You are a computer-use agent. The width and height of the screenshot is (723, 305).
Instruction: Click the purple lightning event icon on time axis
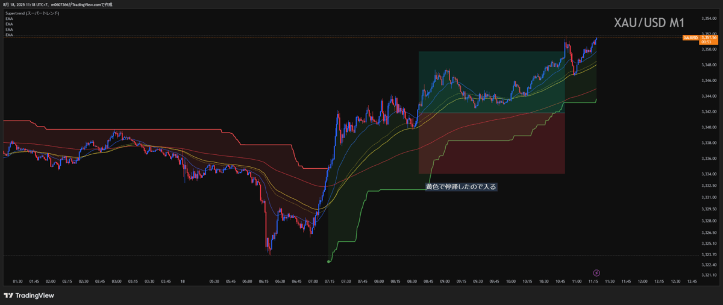(x=597, y=272)
